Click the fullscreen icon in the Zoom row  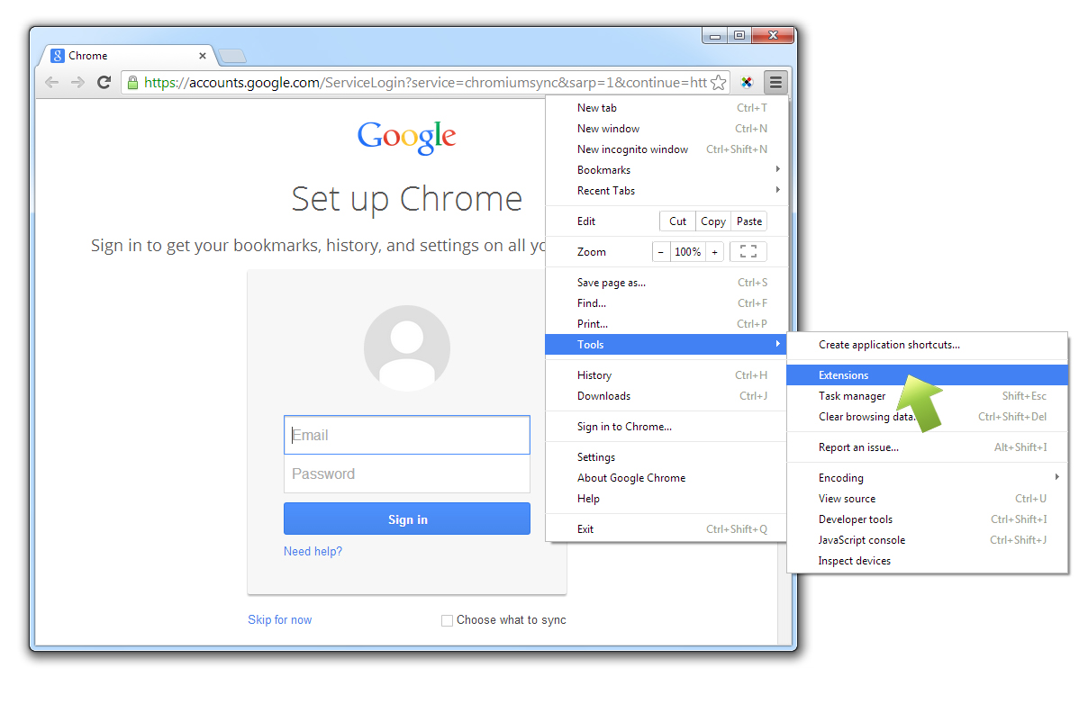click(x=748, y=252)
